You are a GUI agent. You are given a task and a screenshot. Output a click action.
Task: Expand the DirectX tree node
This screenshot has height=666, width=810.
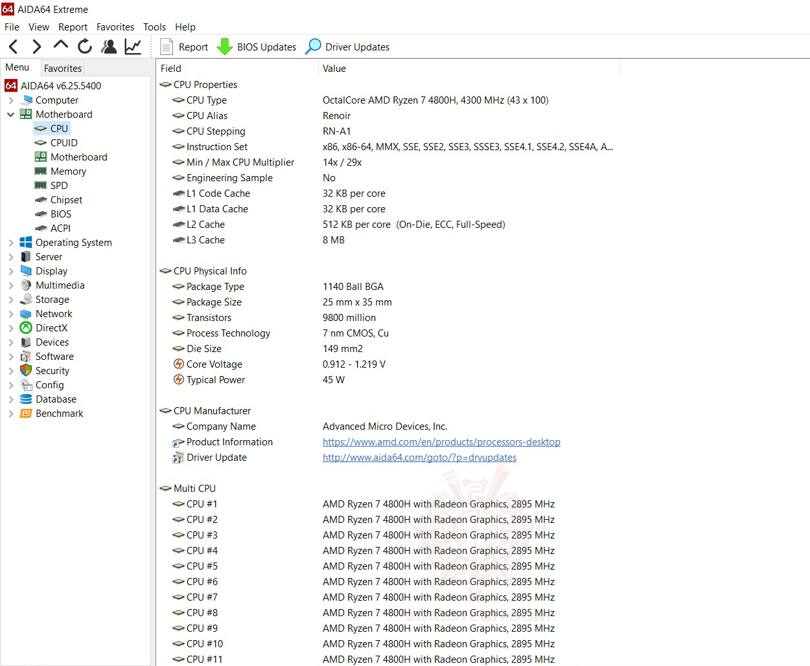[11, 328]
